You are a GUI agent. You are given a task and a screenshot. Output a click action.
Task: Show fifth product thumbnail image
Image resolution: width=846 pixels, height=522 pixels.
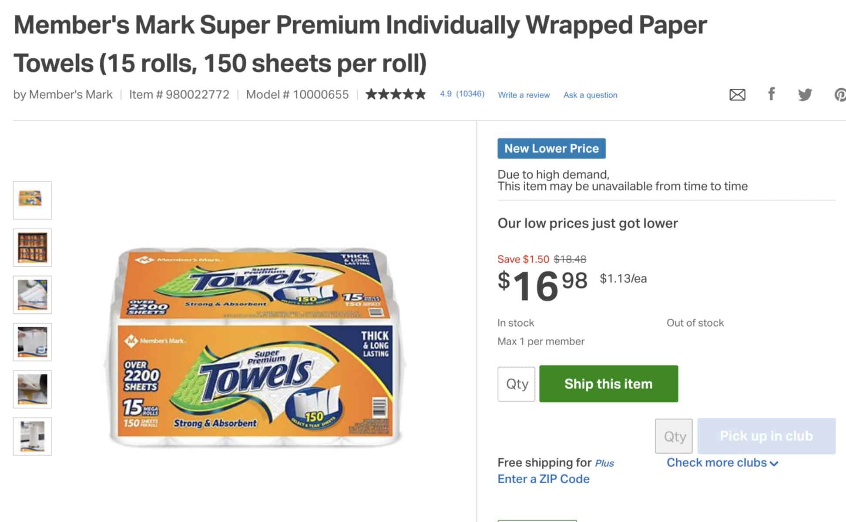pos(32,389)
